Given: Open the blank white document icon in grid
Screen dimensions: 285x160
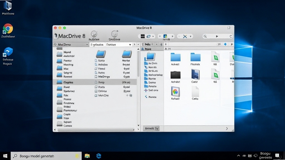Looking at the screenshot, I should tap(195, 91).
